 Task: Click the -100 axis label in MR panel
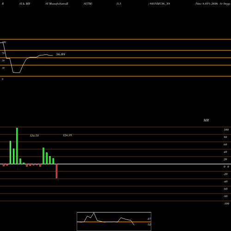pos(226,204)
